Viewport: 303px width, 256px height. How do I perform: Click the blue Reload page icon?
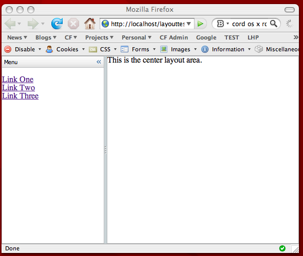57,24
